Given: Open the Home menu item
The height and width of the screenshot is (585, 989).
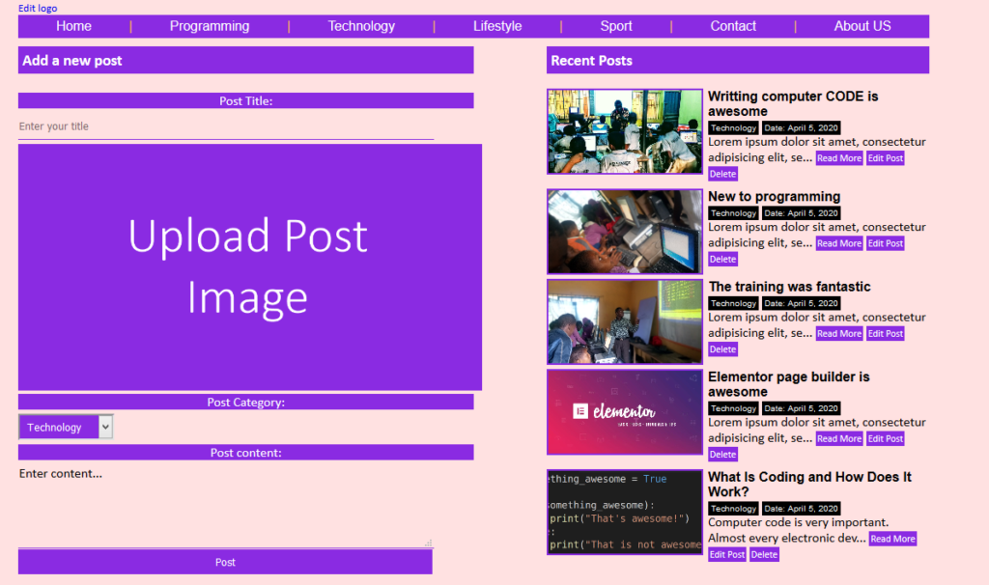Looking at the screenshot, I should coord(73,26).
